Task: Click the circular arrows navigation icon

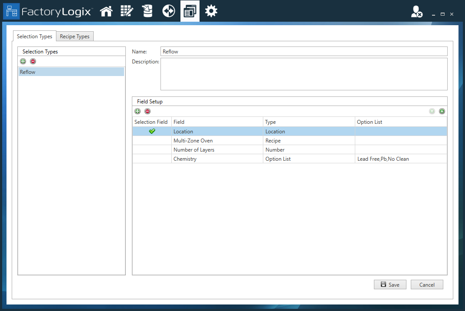Action: [169, 11]
